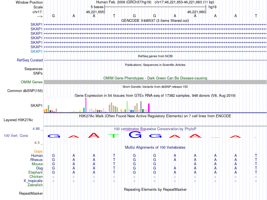Click the 46,221,655 ruler position marker

pos(95,12)
